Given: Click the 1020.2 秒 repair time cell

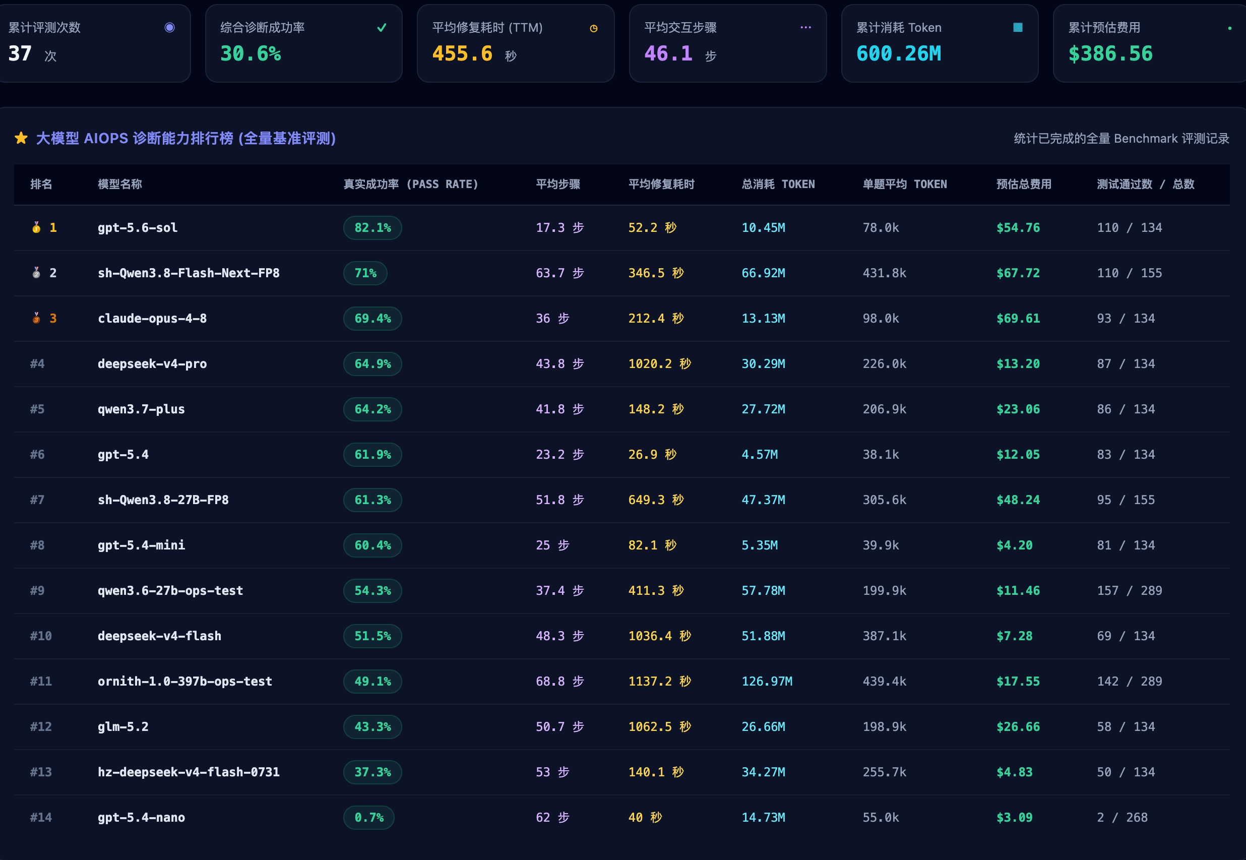Looking at the screenshot, I should [659, 364].
